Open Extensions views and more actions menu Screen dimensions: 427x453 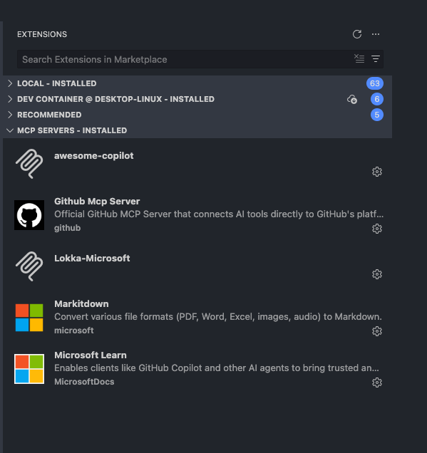pos(376,34)
